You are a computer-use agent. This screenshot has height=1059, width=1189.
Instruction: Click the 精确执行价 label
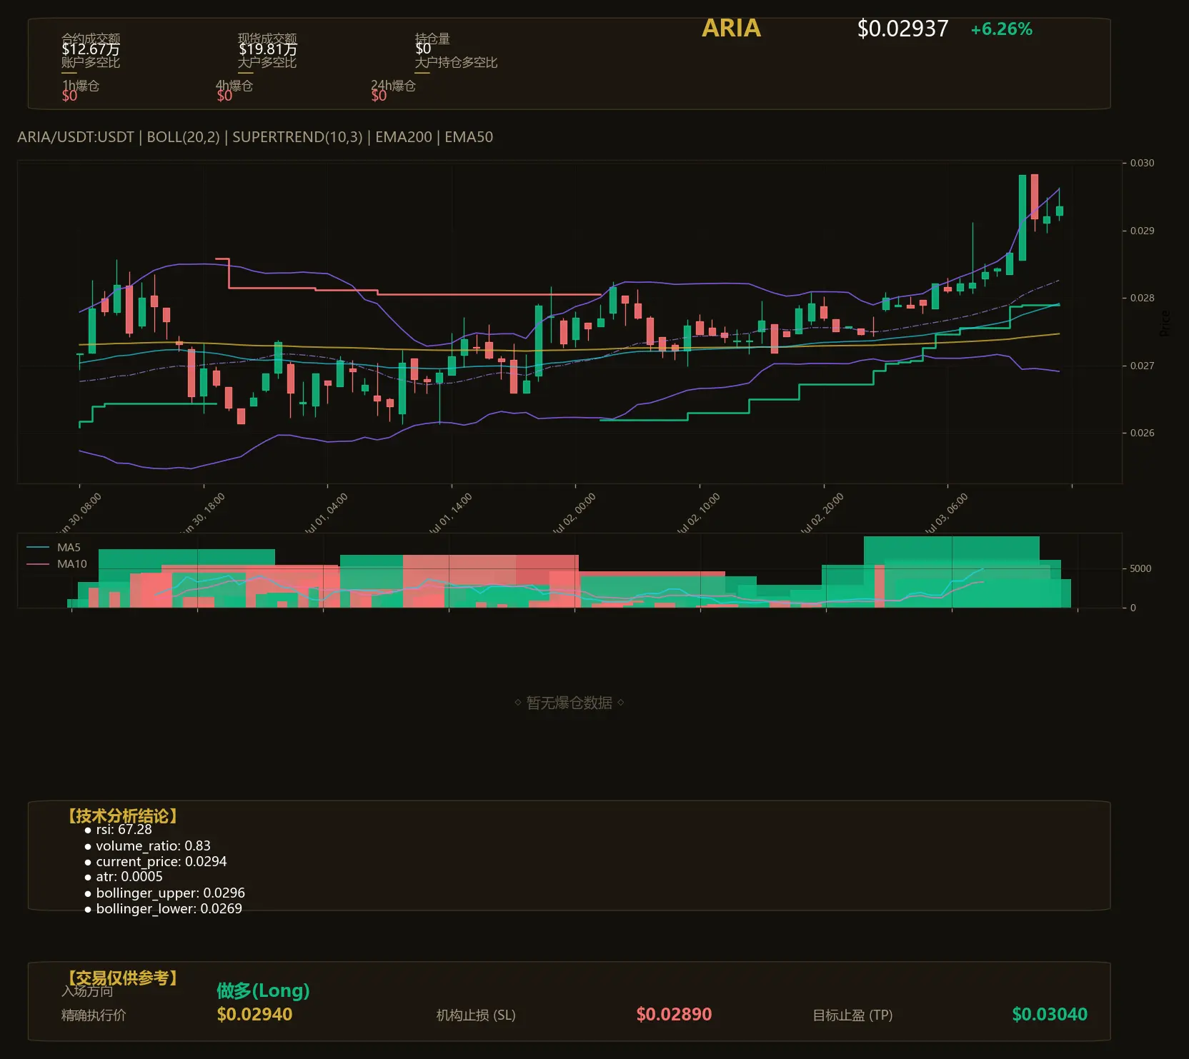point(94,1015)
